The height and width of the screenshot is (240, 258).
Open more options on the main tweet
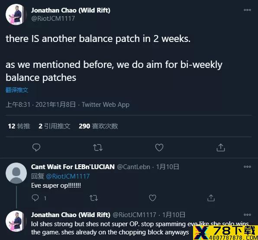247,10
